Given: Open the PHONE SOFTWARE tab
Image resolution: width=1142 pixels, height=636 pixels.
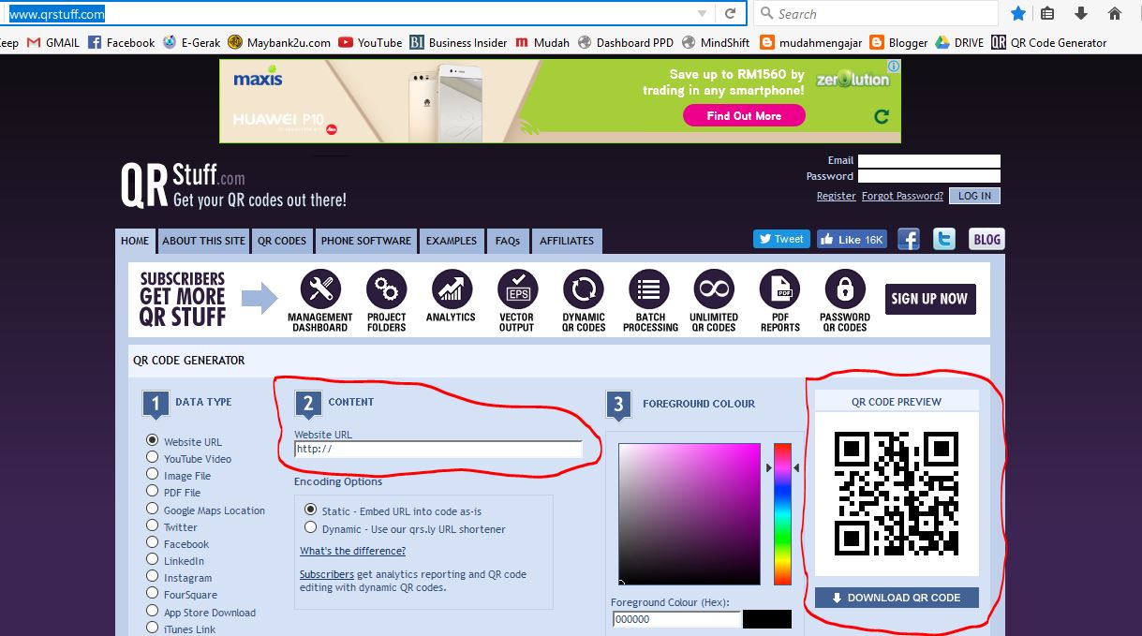Looking at the screenshot, I should (x=365, y=241).
